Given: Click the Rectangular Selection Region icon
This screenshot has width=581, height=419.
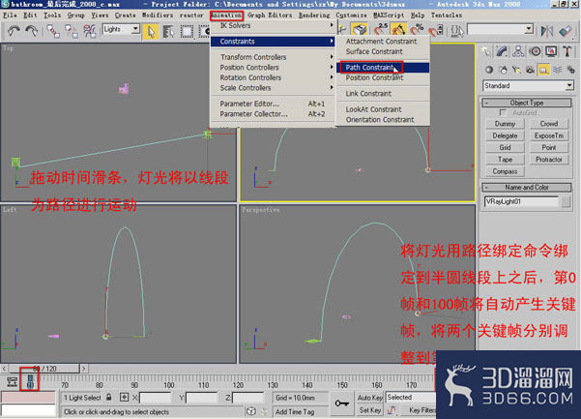Looking at the screenshot, I should [x=187, y=31].
